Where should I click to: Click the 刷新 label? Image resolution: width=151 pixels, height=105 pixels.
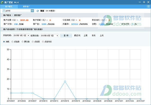[x=42, y=11]
